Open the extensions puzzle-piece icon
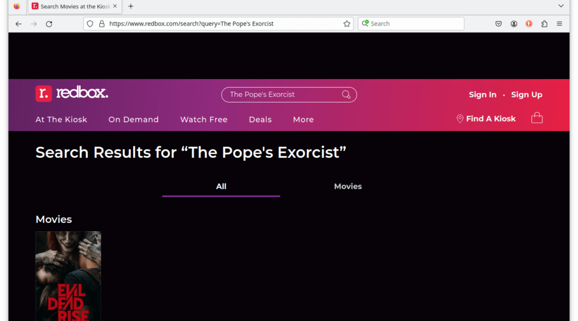The image size is (578, 321). point(544,23)
